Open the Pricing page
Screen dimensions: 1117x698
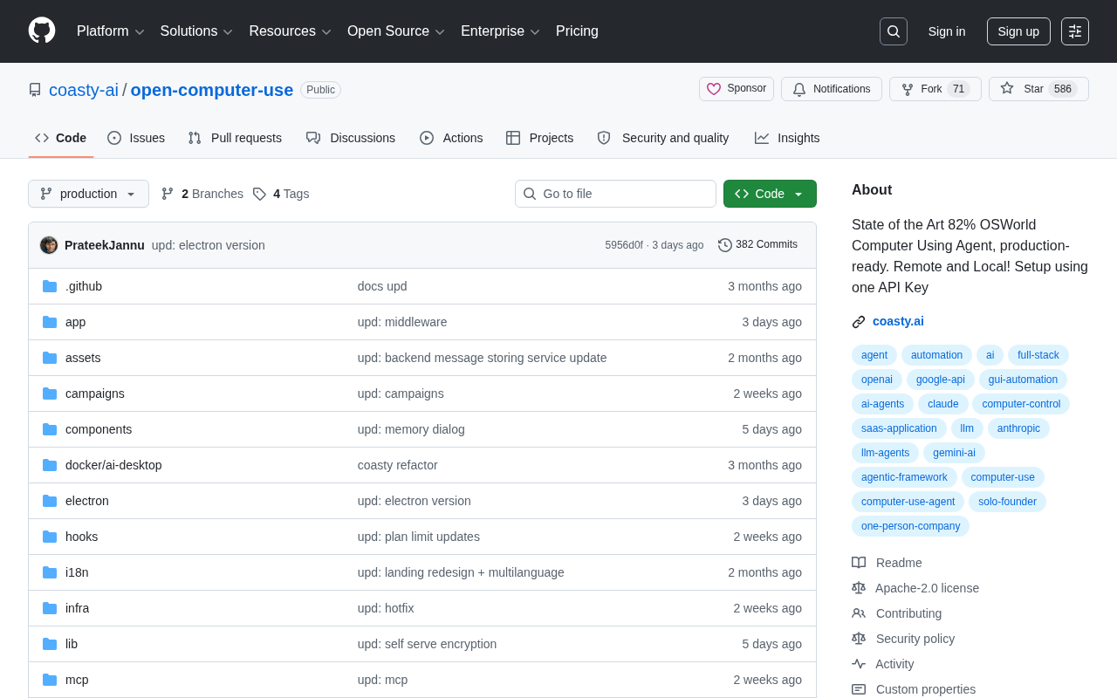577,31
